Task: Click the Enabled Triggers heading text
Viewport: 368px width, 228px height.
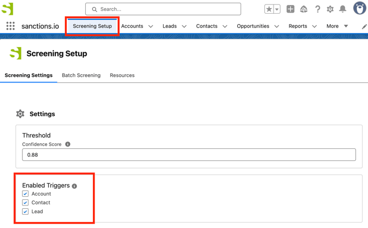Action: point(46,186)
